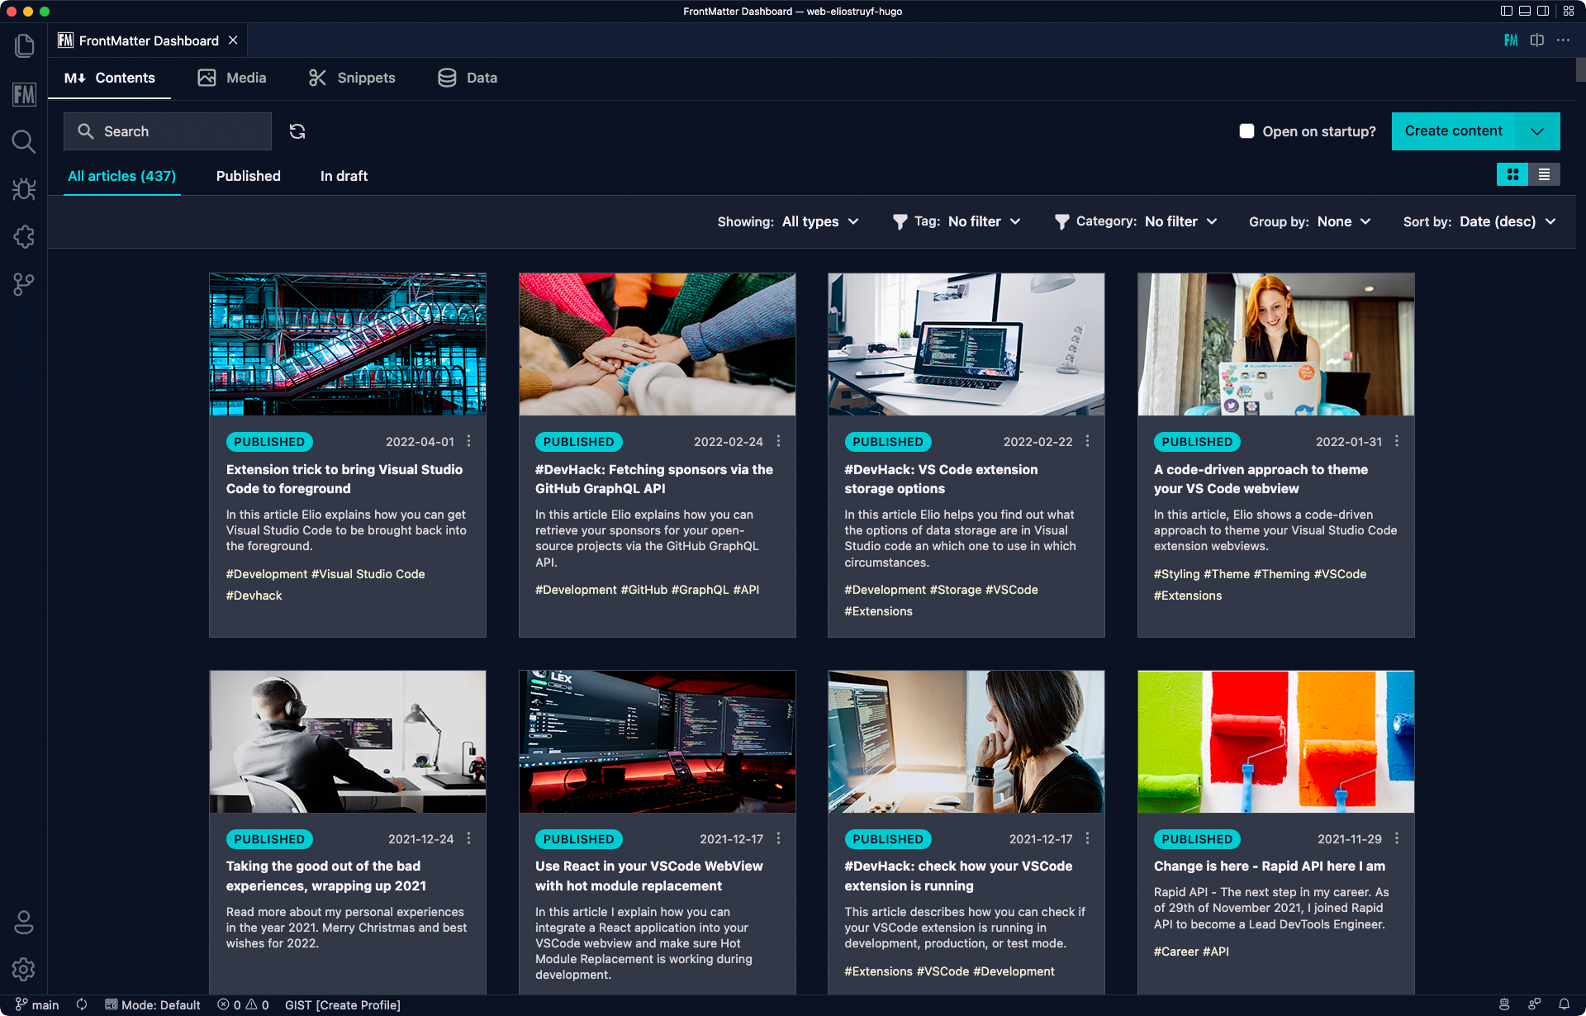Screen dimensions: 1586x1016
Task: Open the Create content dropdown arrow
Action: 1537,131
